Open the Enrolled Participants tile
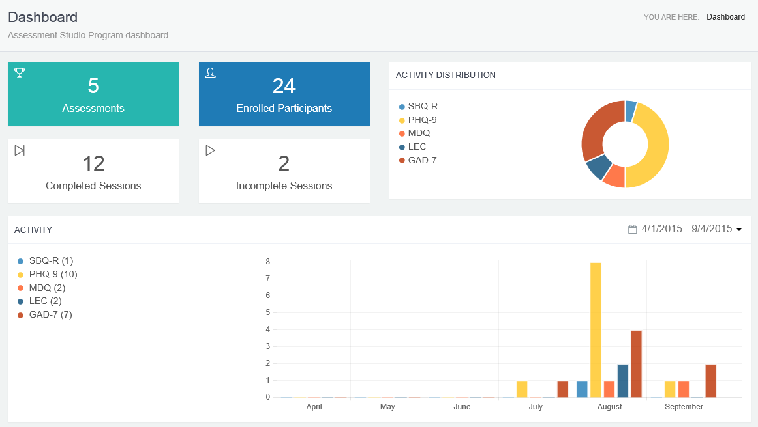This screenshot has height=427, width=758. click(x=284, y=94)
